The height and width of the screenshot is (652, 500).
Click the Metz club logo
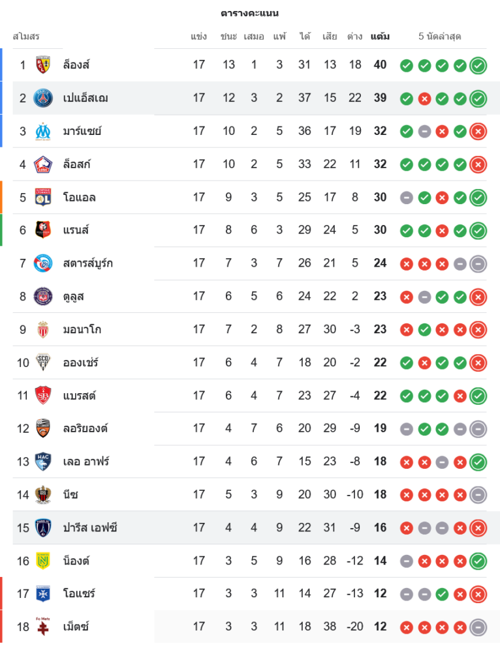(x=42, y=627)
